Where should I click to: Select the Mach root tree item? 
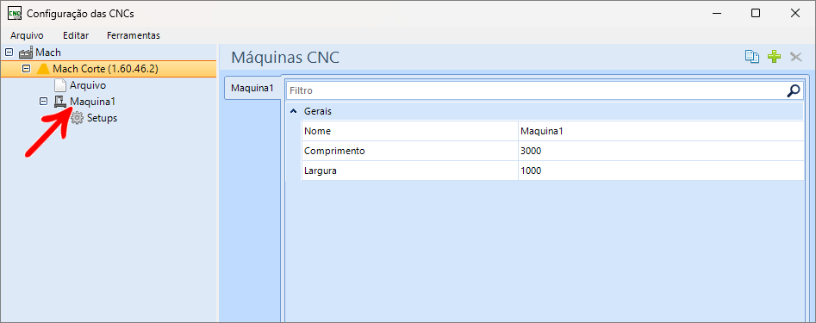tap(48, 53)
